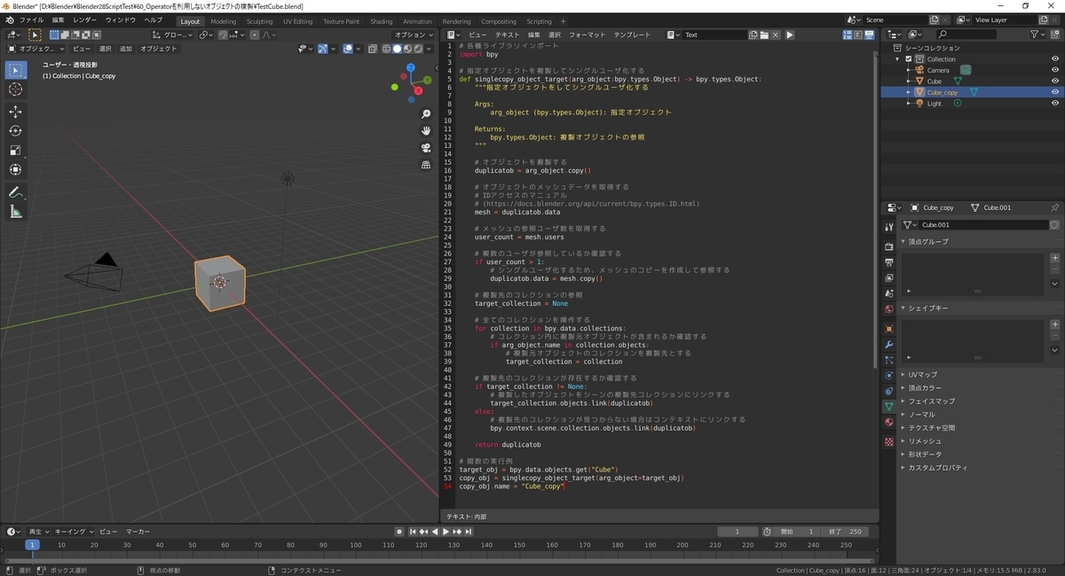Expand Cube_copy tree item in outliner
1065x576 pixels.
909,92
